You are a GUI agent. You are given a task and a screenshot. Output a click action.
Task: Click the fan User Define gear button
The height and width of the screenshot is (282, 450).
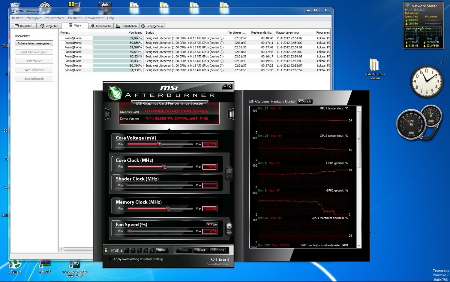[229, 228]
